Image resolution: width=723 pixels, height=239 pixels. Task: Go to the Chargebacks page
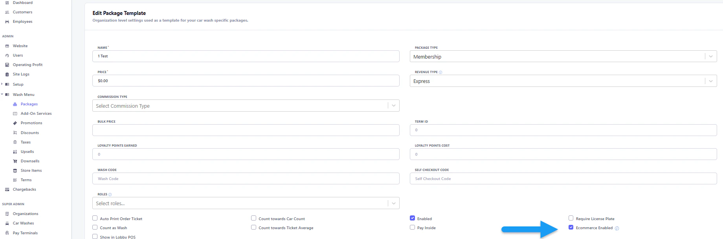tap(24, 189)
